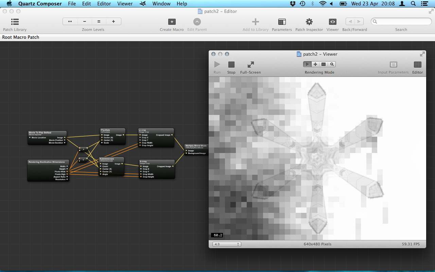Open the Viewer menu in menu bar
Image resolution: width=435 pixels, height=272 pixels.
pyautogui.click(x=125, y=4)
